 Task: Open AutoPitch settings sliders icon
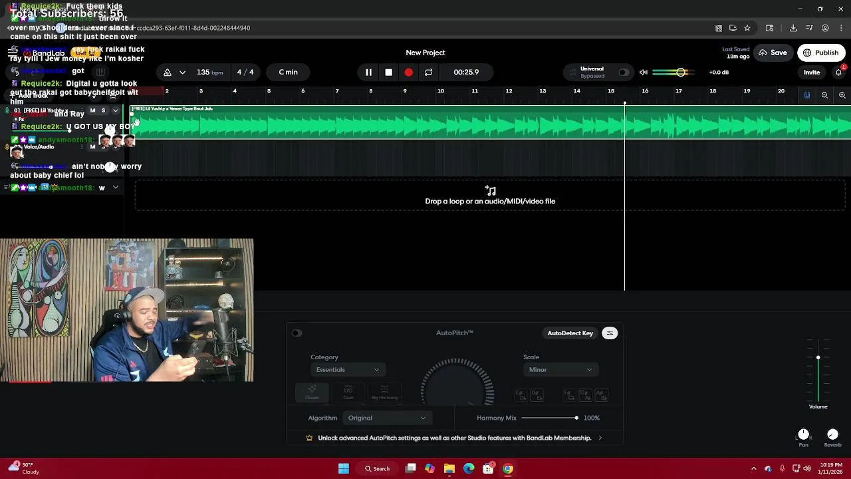point(610,333)
